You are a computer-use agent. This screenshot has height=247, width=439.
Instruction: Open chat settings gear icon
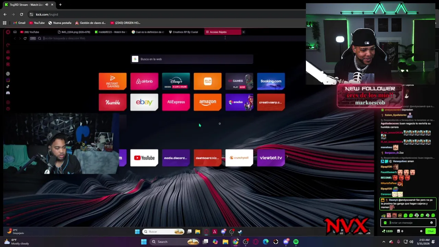click(x=421, y=231)
